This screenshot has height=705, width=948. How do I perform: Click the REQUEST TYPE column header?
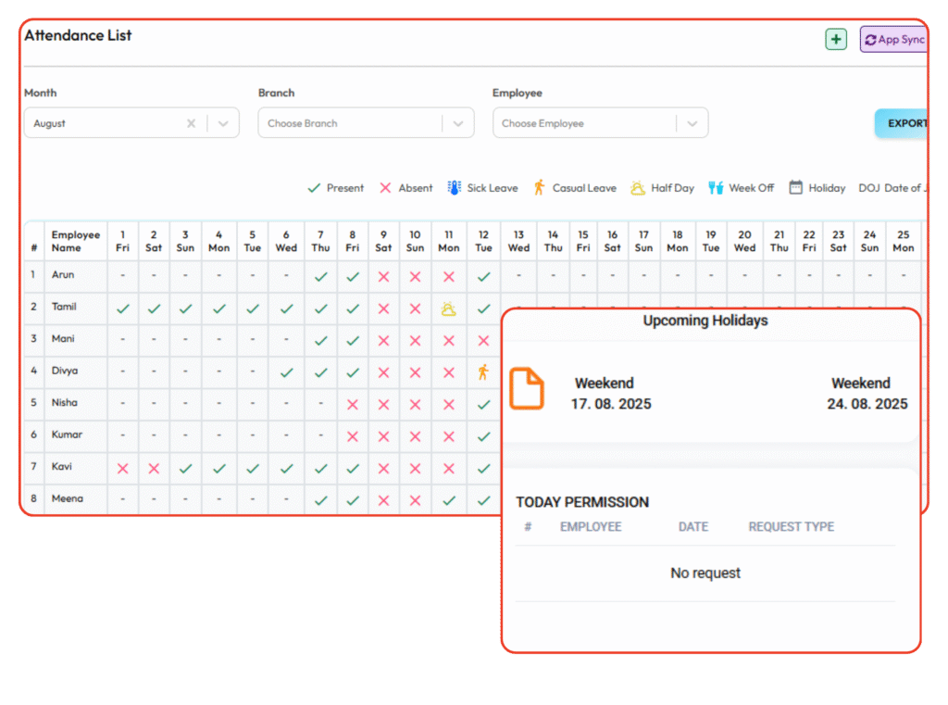pos(791,527)
